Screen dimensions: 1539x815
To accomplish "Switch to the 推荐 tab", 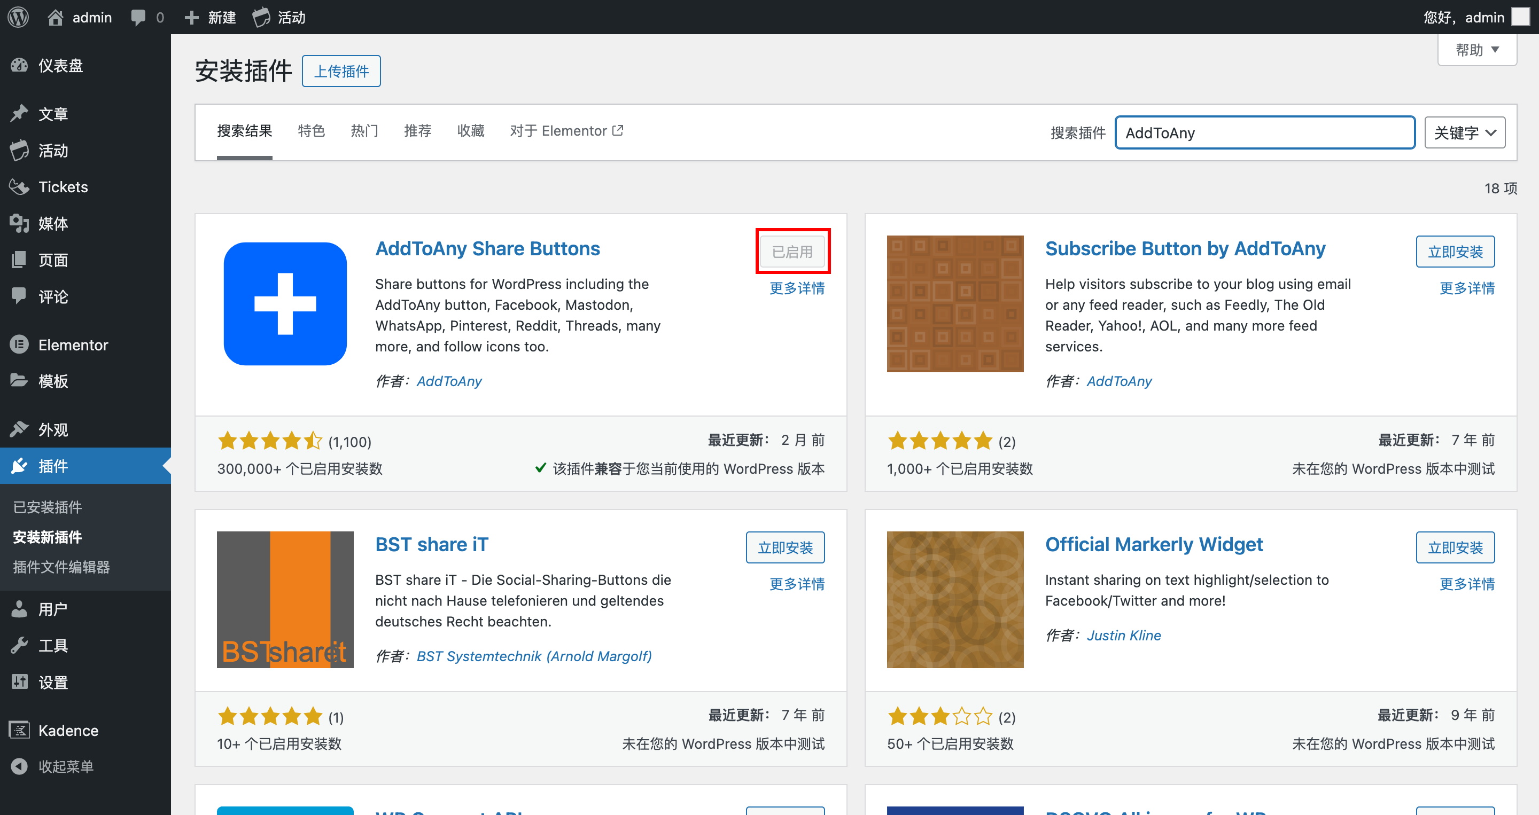I will [417, 131].
